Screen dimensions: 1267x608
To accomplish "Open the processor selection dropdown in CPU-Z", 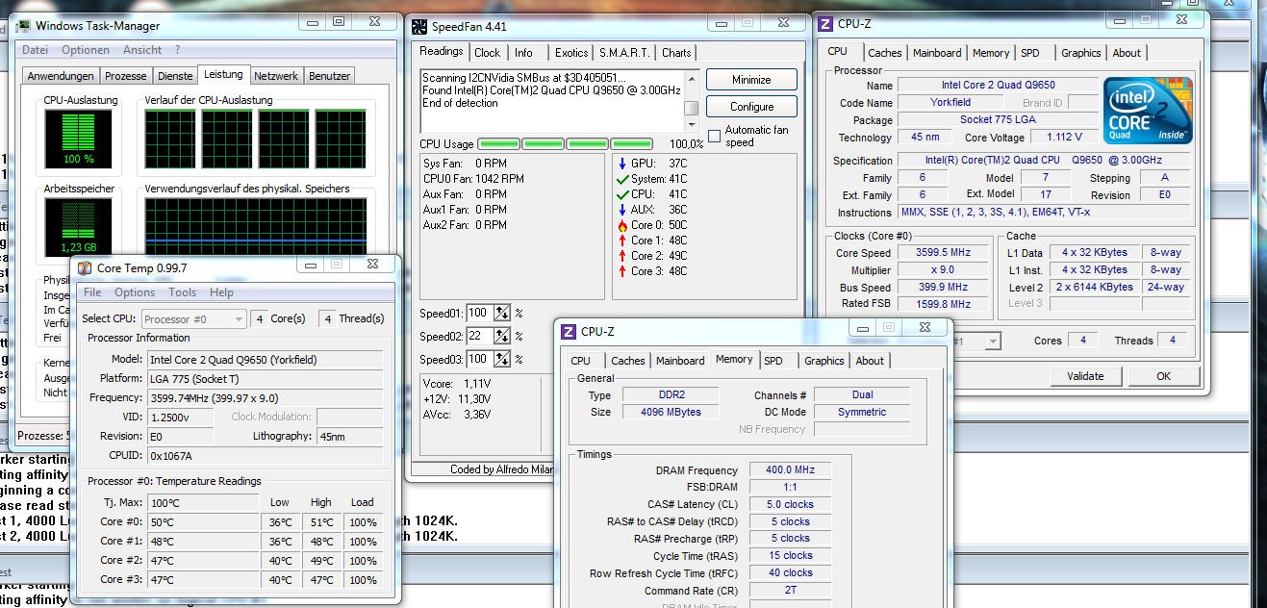I will pyautogui.click(x=992, y=342).
